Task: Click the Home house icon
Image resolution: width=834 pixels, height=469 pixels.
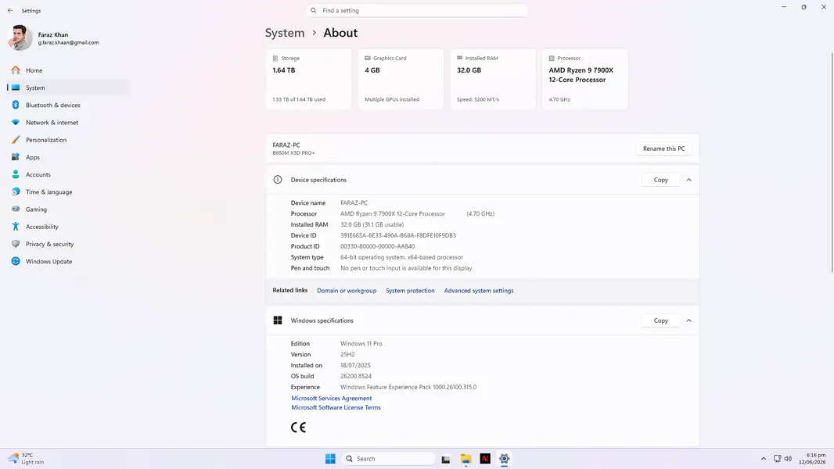Action: pos(16,70)
